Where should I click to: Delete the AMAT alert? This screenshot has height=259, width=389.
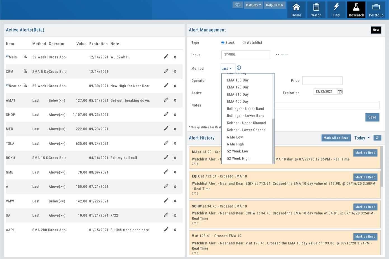(175, 100)
